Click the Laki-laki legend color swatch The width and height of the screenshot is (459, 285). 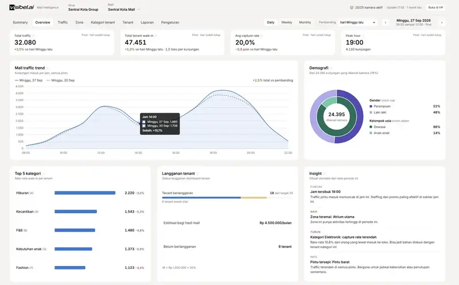tap(371, 112)
